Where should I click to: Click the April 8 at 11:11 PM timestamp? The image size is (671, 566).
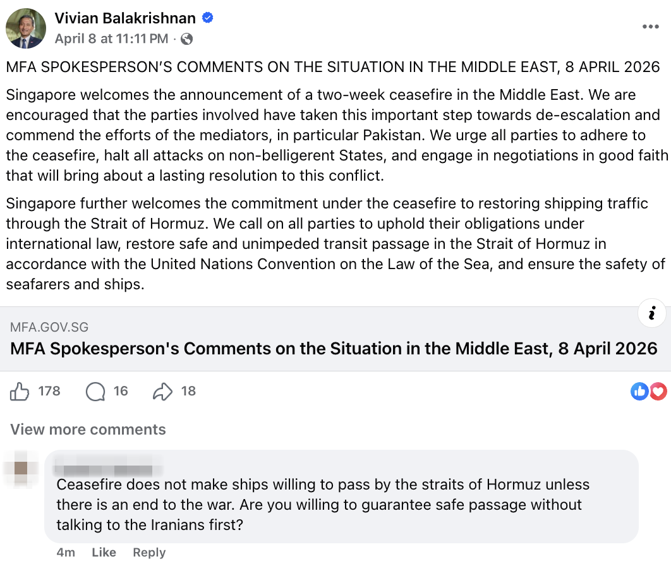click(111, 39)
